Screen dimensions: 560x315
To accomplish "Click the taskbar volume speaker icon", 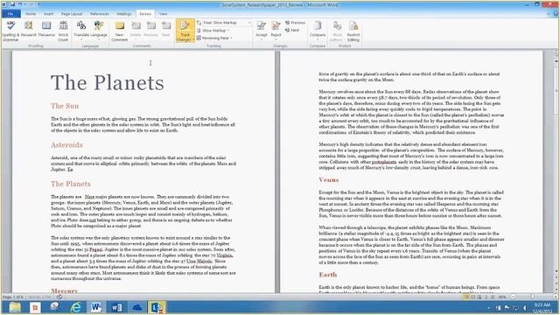I will point(525,307).
